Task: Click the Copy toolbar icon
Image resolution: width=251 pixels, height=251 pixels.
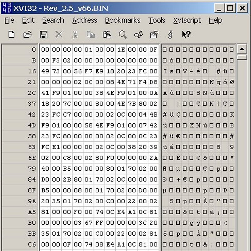Action: coord(91,35)
